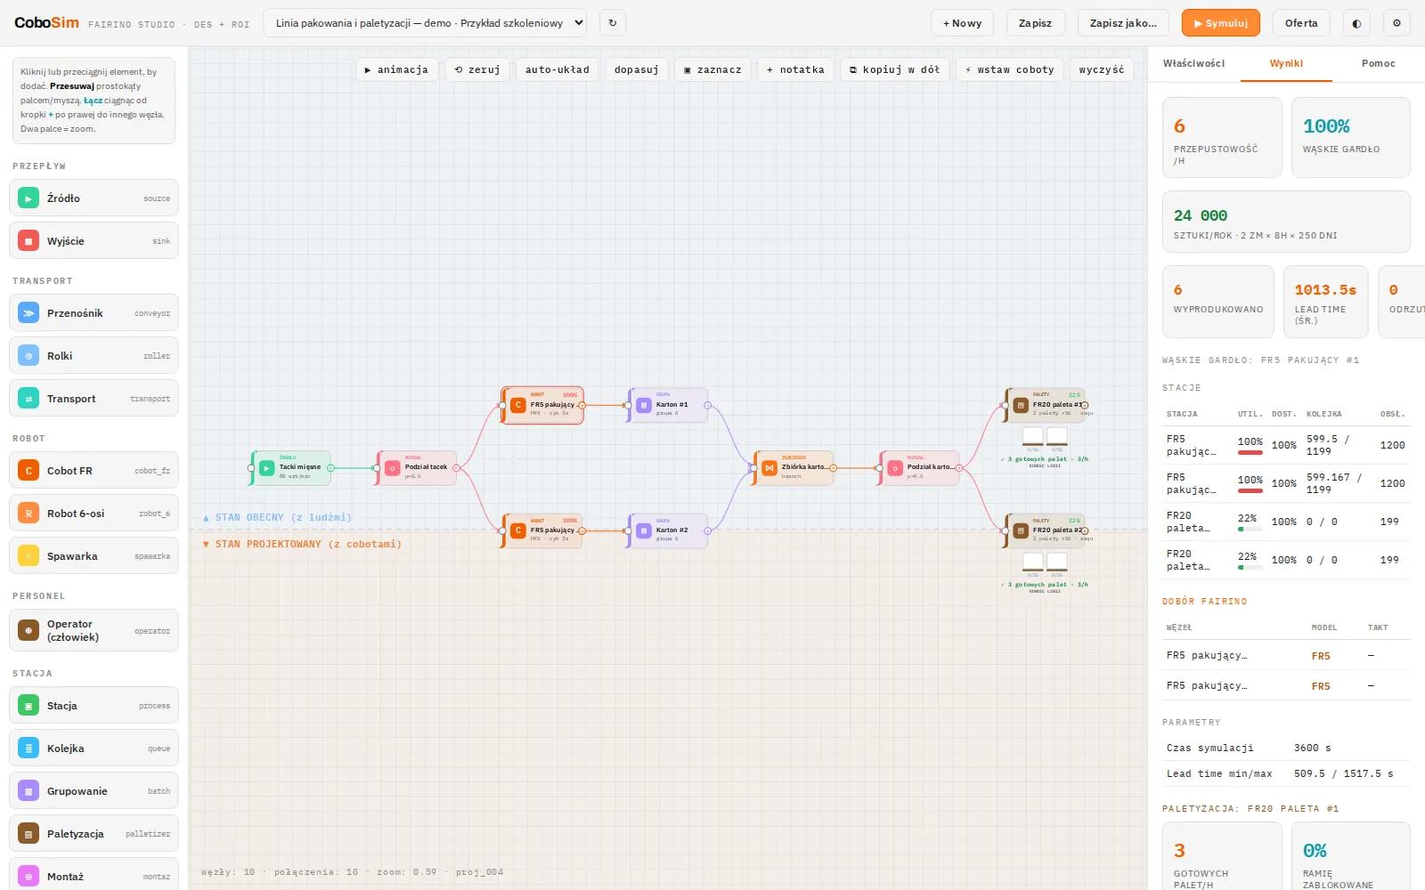Switch to the Wyniki tab
1425x890 pixels.
tap(1286, 63)
